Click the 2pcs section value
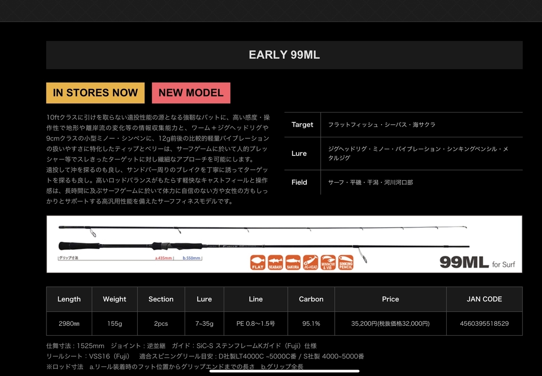Screen dimensions: 542x376 coord(161,324)
